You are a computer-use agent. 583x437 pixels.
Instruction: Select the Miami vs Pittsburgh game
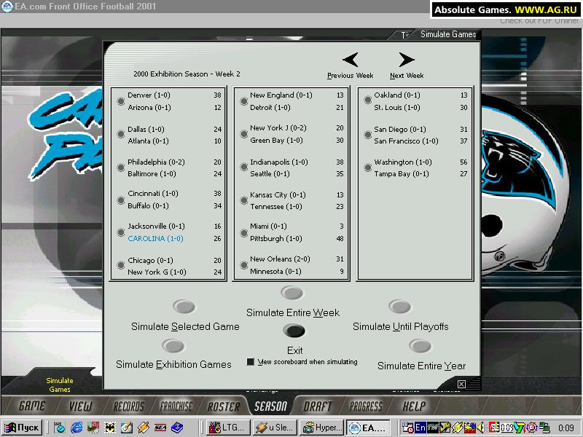[x=244, y=232]
